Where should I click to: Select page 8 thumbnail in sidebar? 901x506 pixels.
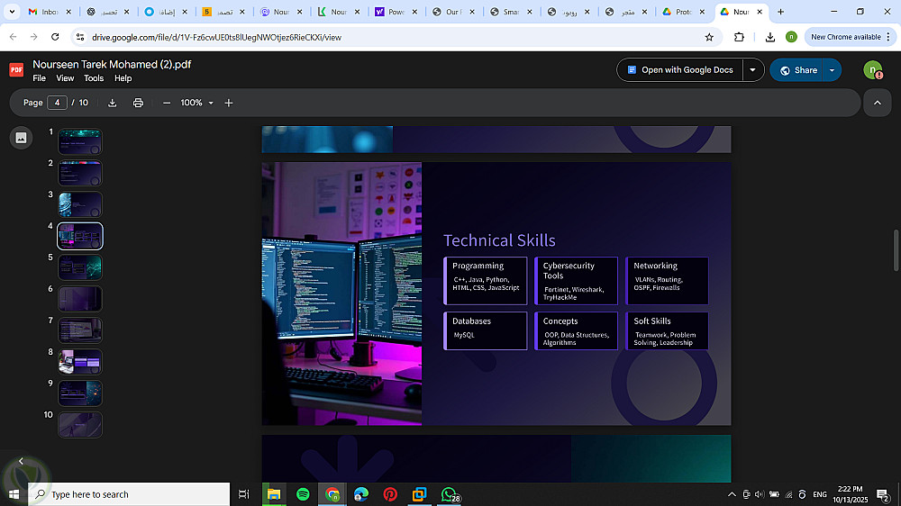coord(80,361)
